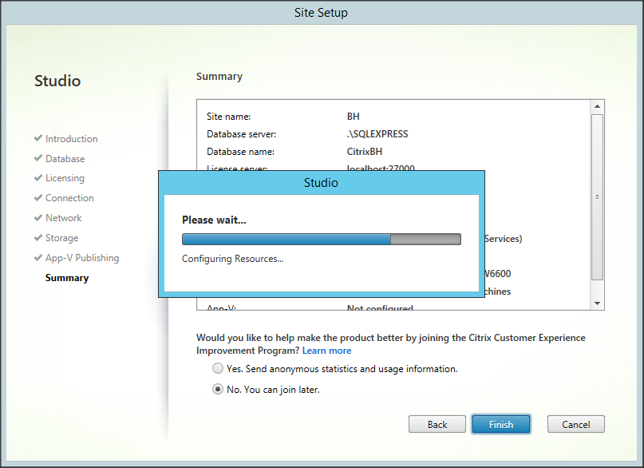Choose the No, join later option
Viewport: 644px width, 468px height.
pos(218,390)
